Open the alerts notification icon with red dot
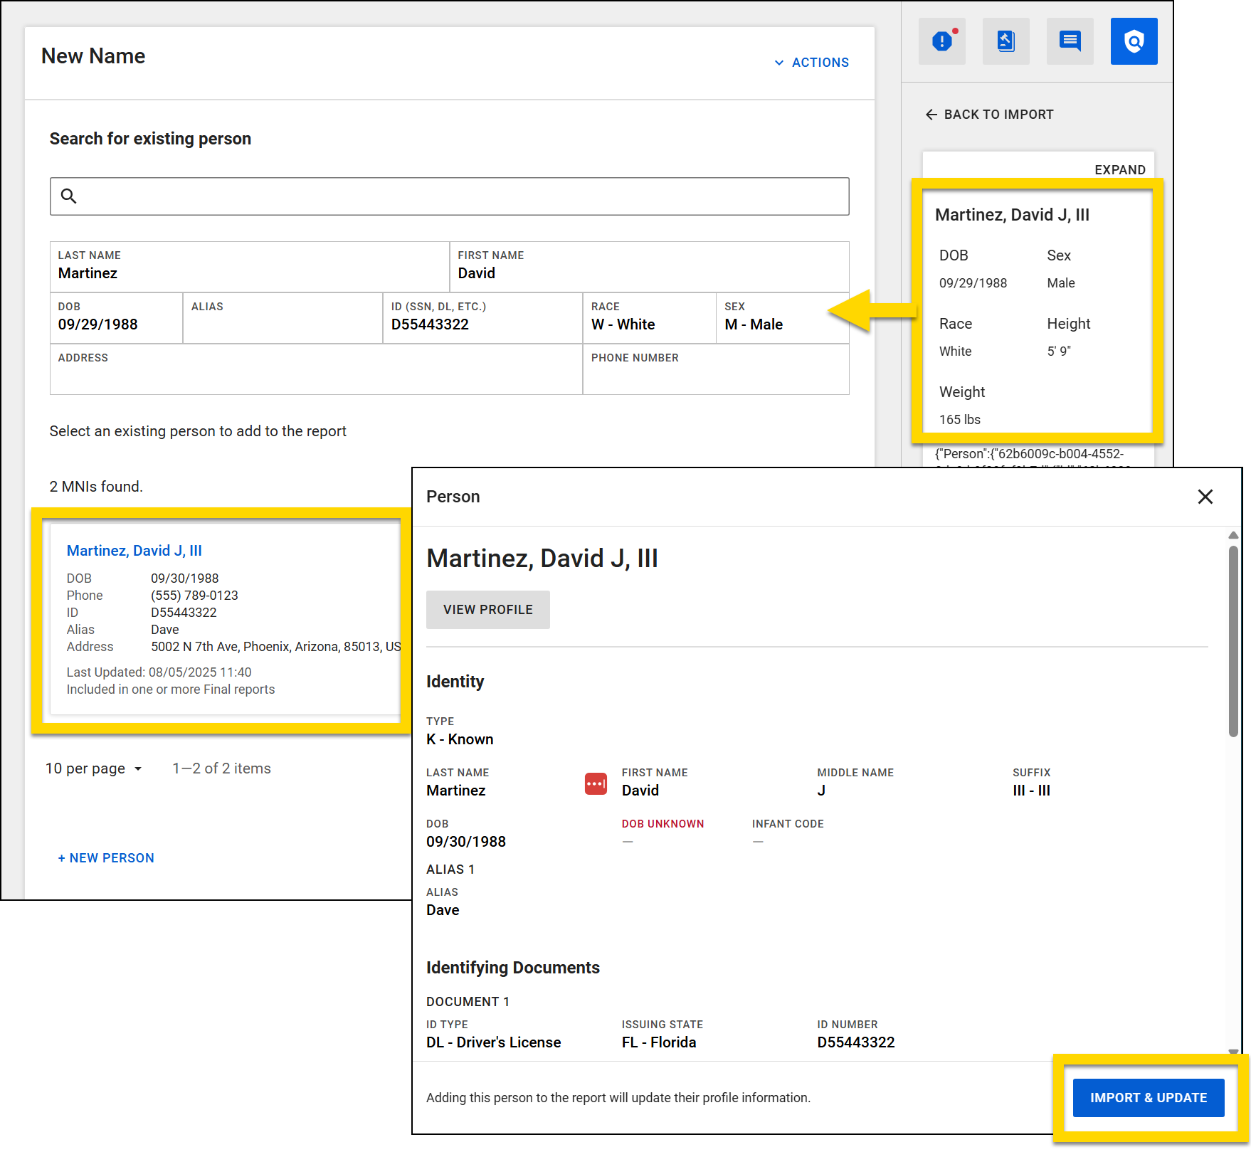This screenshot has width=1251, height=1152. (x=941, y=41)
